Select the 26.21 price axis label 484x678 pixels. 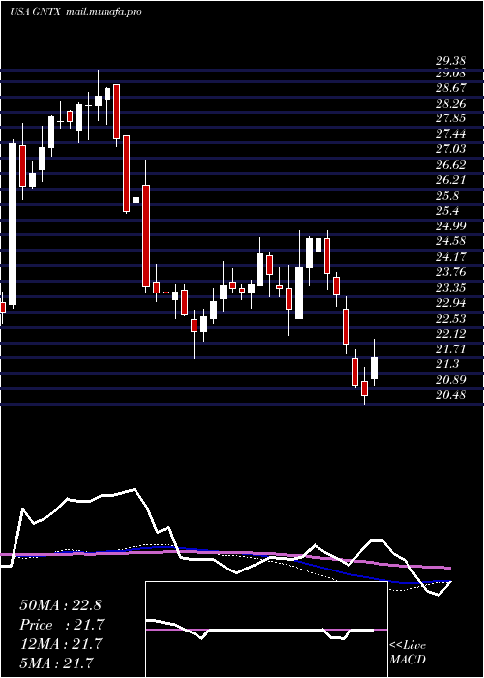pos(450,179)
